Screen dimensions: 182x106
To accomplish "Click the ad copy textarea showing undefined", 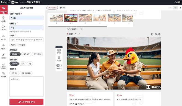I will (x=27, y=87).
